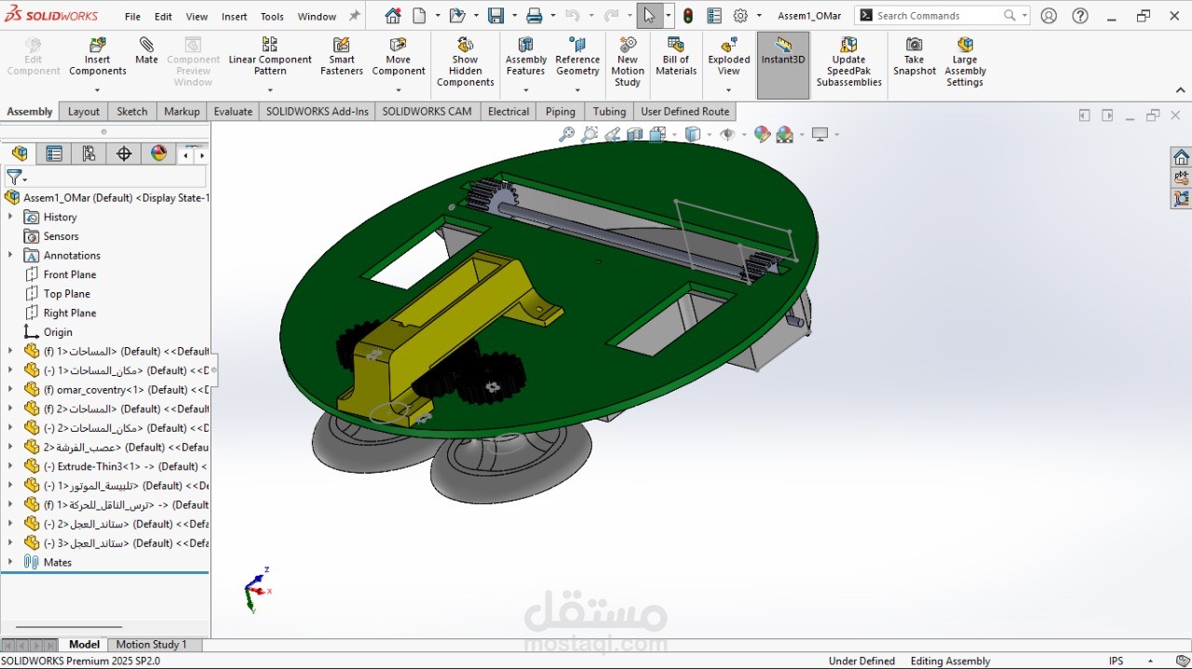Open the DimXpertManager crosshair tab

tap(124, 154)
